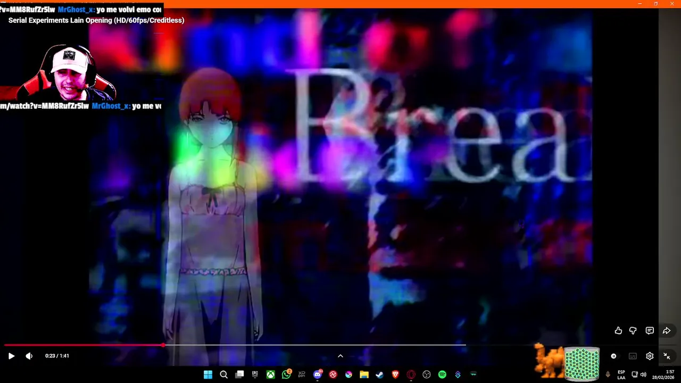
Task: Click the microphone tray icon
Action: click(608, 374)
